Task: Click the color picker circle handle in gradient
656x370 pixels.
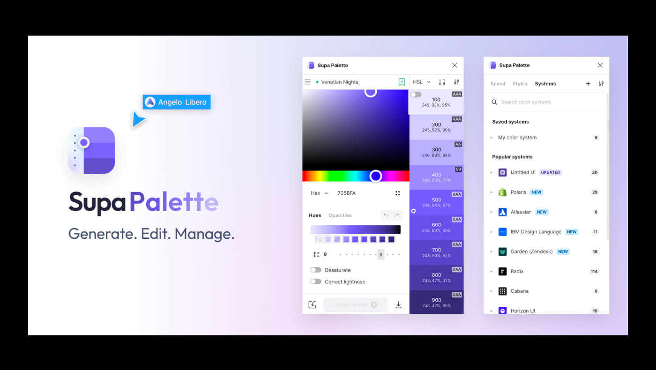Action: pos(371,91)
